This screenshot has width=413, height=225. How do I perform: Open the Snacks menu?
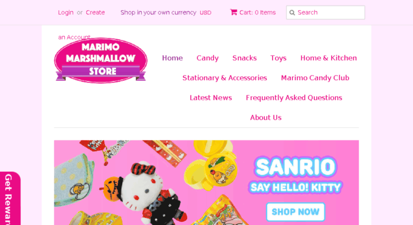point(245,58)
